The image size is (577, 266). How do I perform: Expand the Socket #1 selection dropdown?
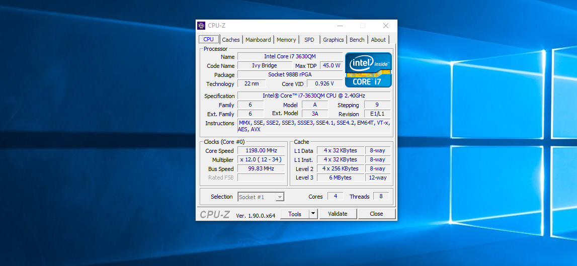coord(280,197)
